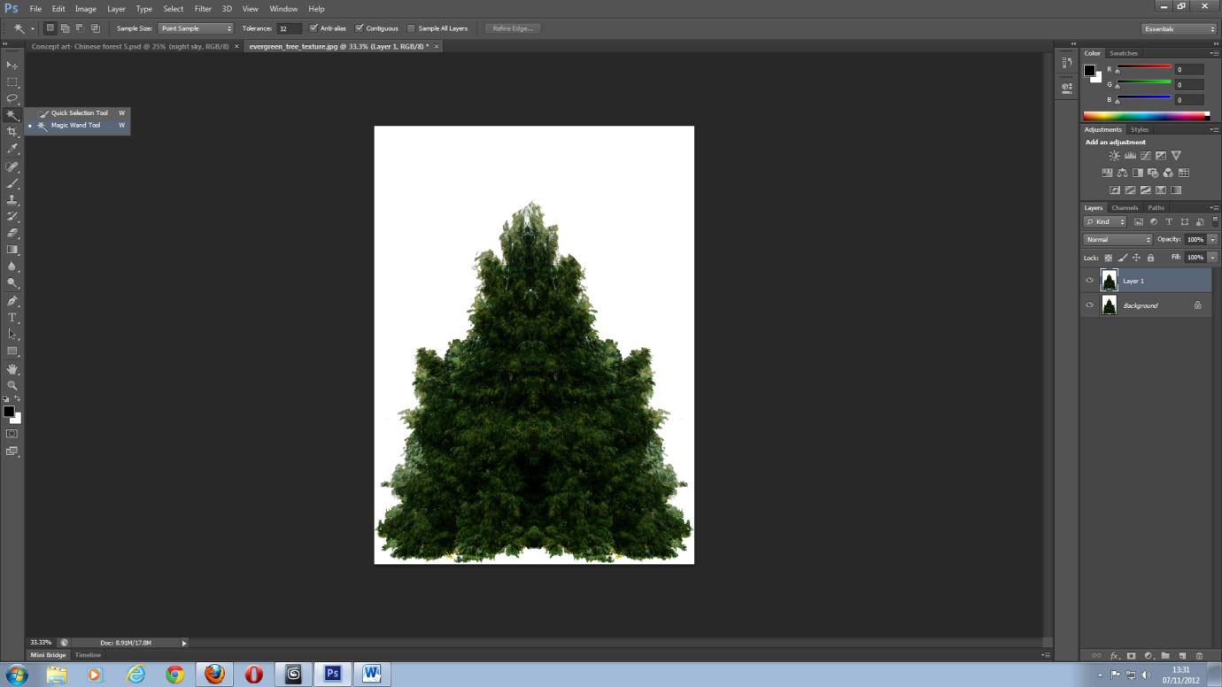The image size is (1222, 687).
Task: Select the Zoom tool
Action: click(x=12, y=384)
